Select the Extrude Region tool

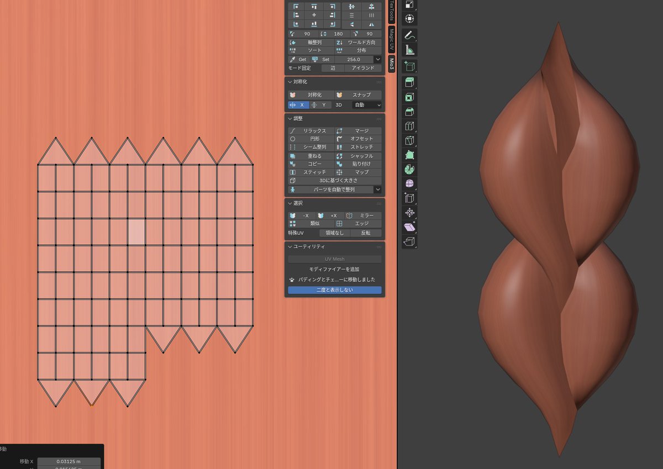pos(409,83)
